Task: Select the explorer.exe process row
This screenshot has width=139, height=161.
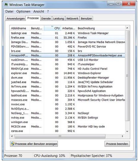Action: point(68,73)
